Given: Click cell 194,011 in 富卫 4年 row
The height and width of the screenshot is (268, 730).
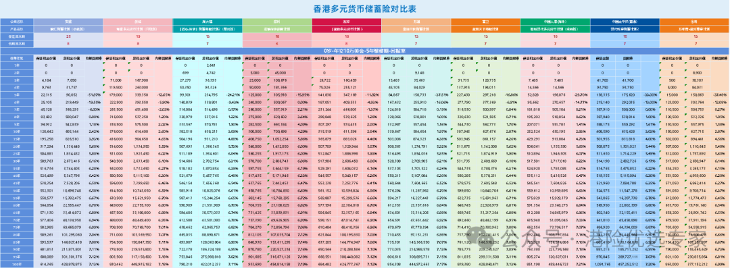Looking at the screenshot, I should [489, 88].
